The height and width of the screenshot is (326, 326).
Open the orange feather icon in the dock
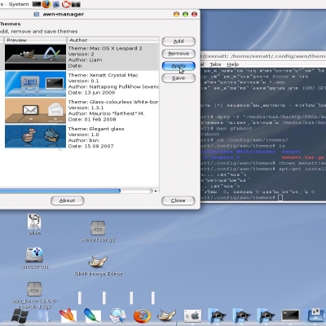pyautogui.click(x=68, y=316)
